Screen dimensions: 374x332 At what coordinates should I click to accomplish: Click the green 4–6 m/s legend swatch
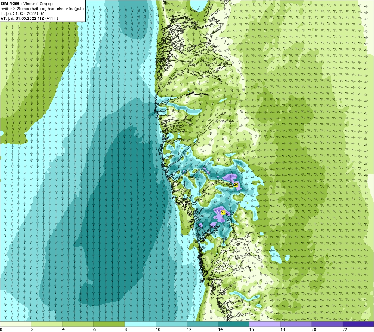78,324
